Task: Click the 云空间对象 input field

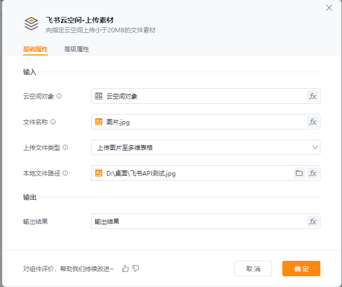Action: [206, 96]
